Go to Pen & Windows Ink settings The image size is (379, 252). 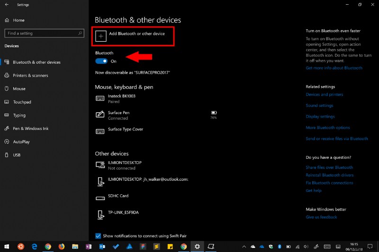tap(30, 129)
